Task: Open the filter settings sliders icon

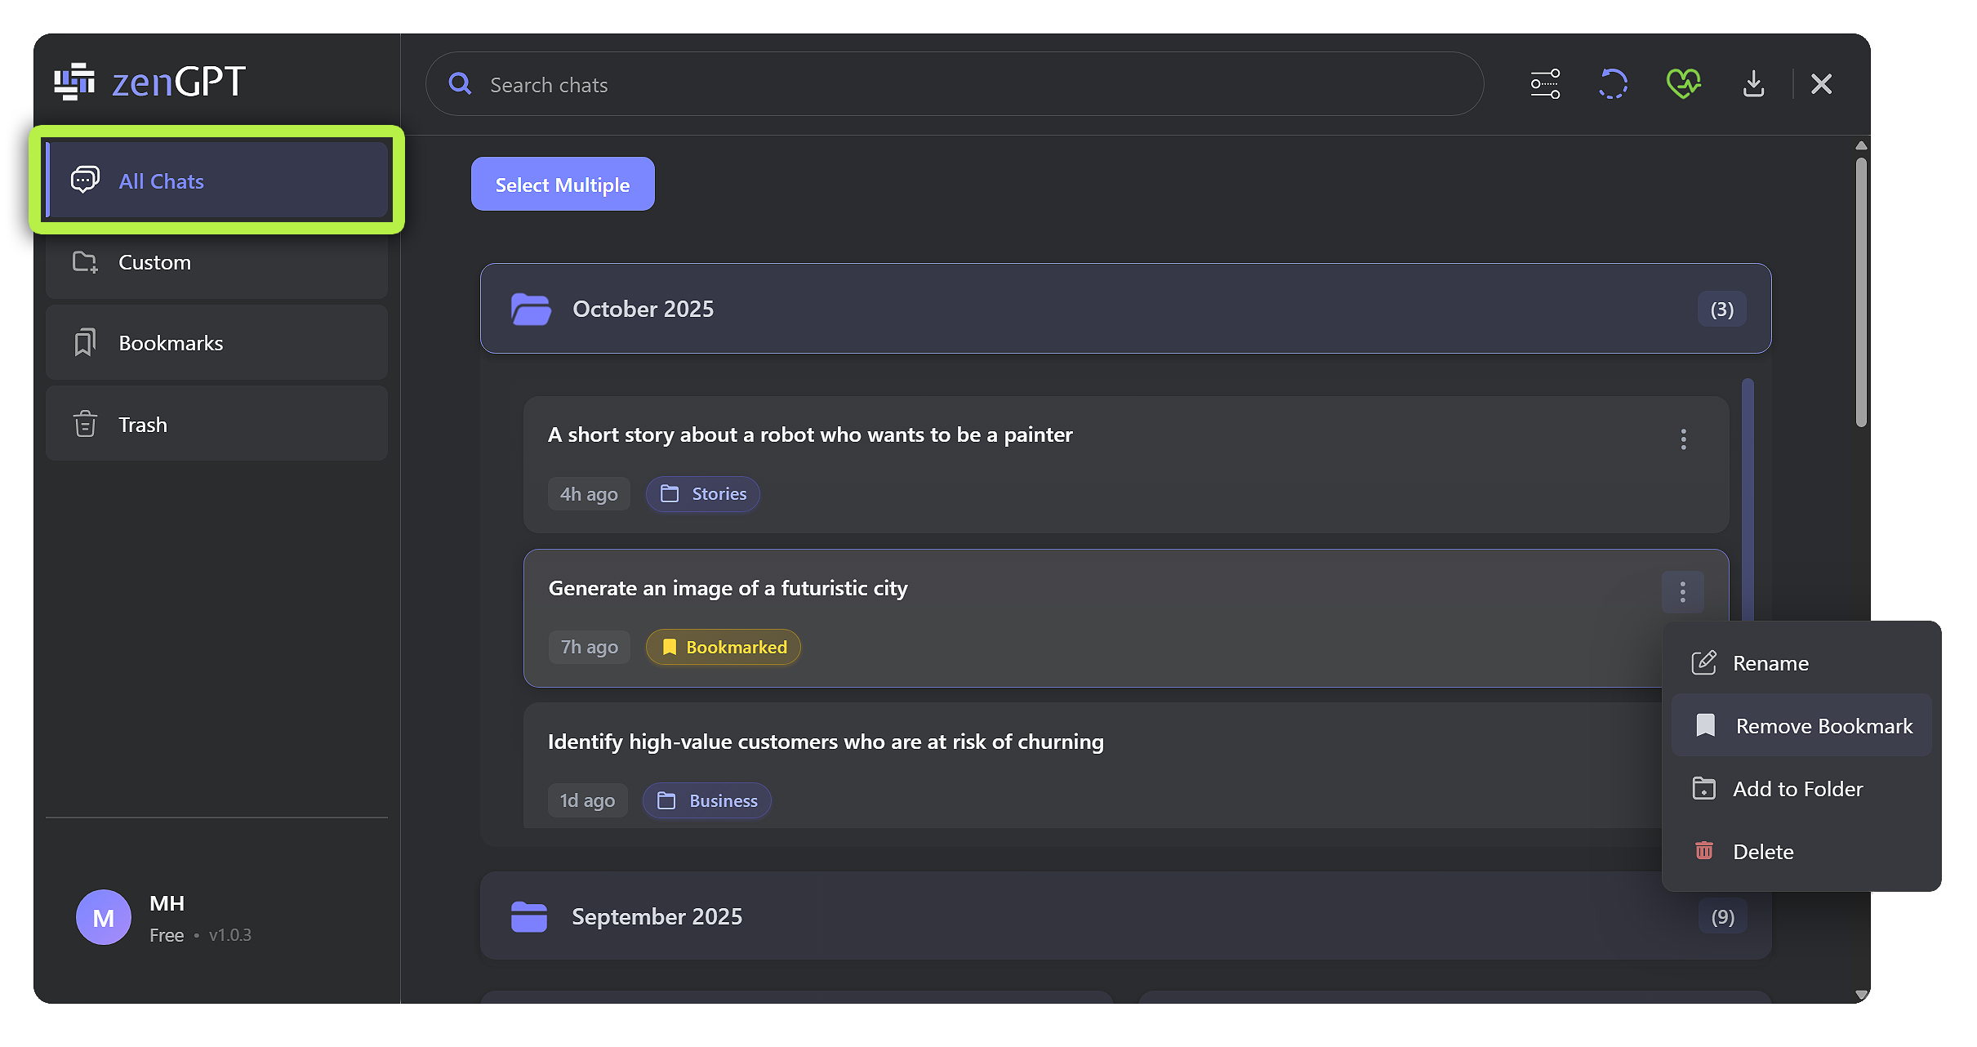Action: tap(1544, 83)
